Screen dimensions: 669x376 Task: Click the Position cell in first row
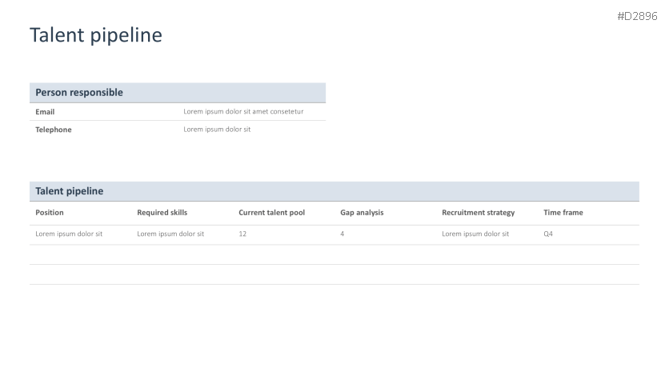(x=69, y=234)
